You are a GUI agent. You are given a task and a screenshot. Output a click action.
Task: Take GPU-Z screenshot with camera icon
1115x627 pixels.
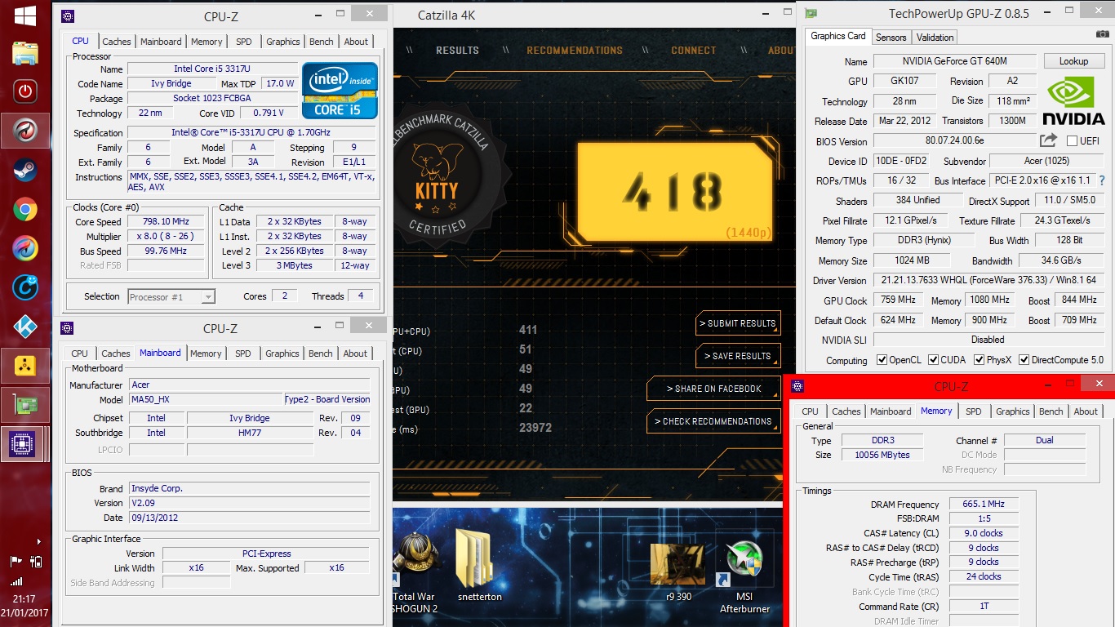pyautogui.click(x=1102, y=35)
